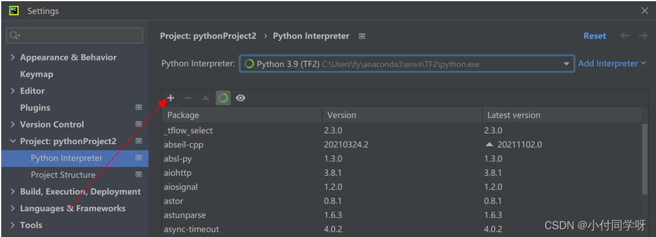Viewport: 656px width, 237px height.
Task: Click the settings search field
Action: click(x=75, y=35)
